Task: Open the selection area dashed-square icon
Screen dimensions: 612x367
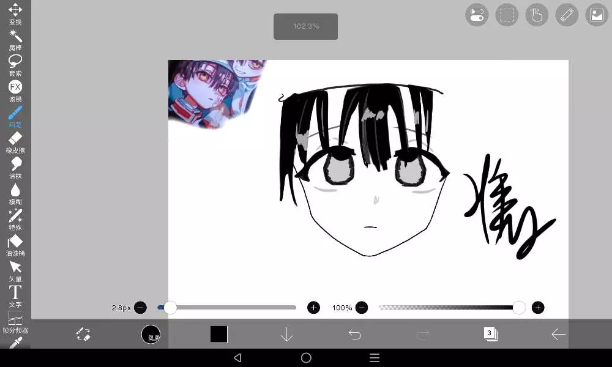Action: click(507, 15)
